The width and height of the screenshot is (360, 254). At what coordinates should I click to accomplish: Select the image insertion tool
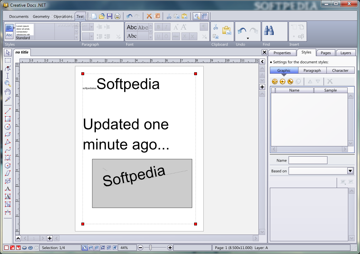pyautogui.click(x=8, y=205)
